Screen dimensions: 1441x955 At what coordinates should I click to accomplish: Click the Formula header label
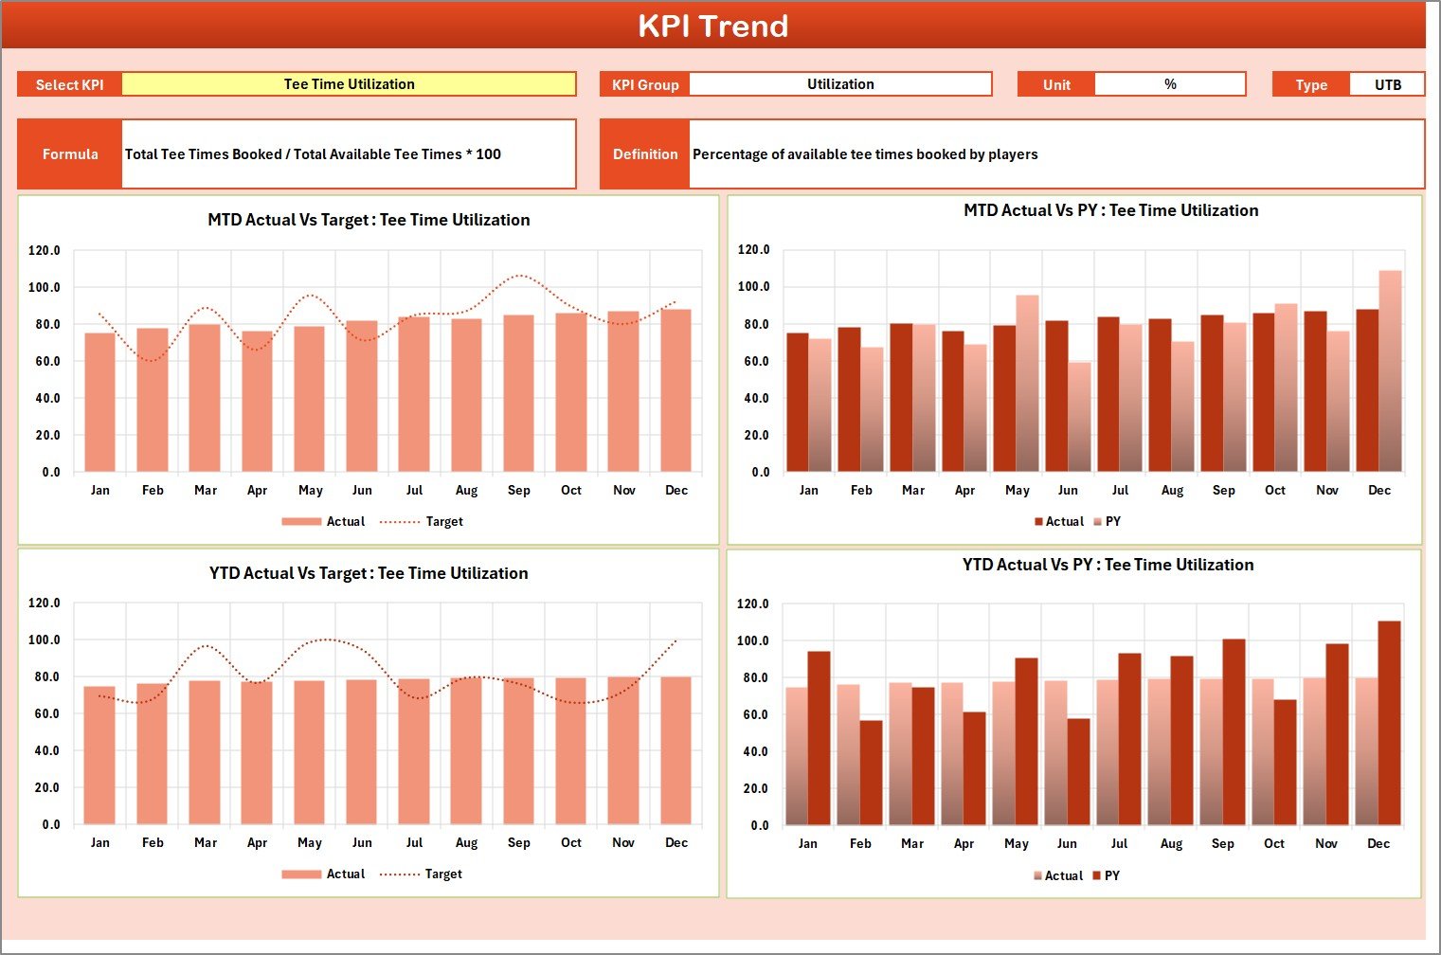point(70,153)
